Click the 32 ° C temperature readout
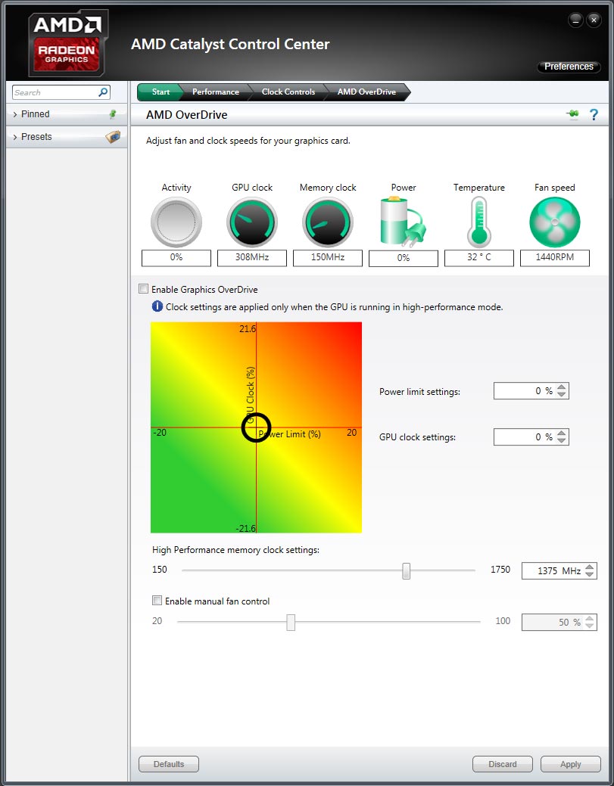Screen dimensions: 614x786 (479, 258)
